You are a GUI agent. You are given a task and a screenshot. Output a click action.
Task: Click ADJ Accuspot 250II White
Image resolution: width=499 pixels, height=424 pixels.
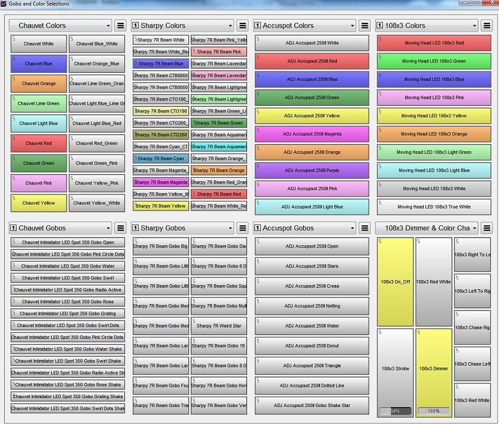[x=312, y=42]
